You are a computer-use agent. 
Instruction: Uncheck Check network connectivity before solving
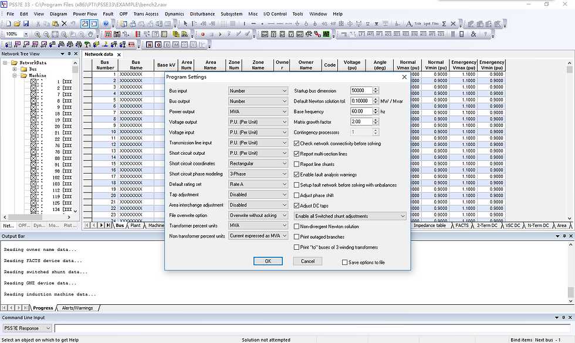pyautogui.click(x=297, y=144)
